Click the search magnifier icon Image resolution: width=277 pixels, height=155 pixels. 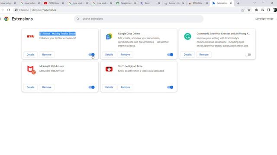(x=78, y=19)
